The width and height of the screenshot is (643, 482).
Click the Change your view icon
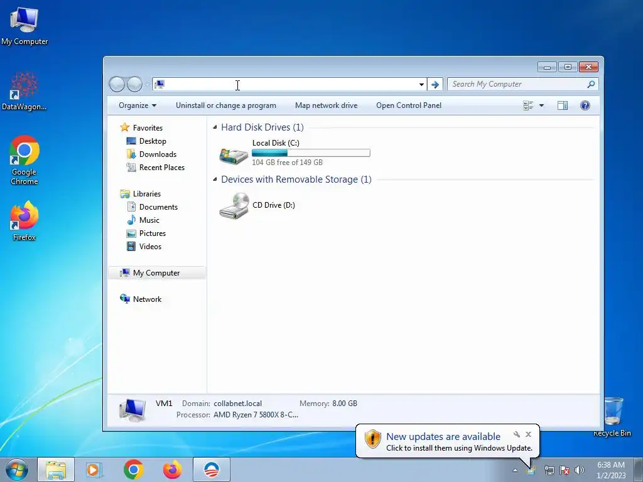coord(528,105)
